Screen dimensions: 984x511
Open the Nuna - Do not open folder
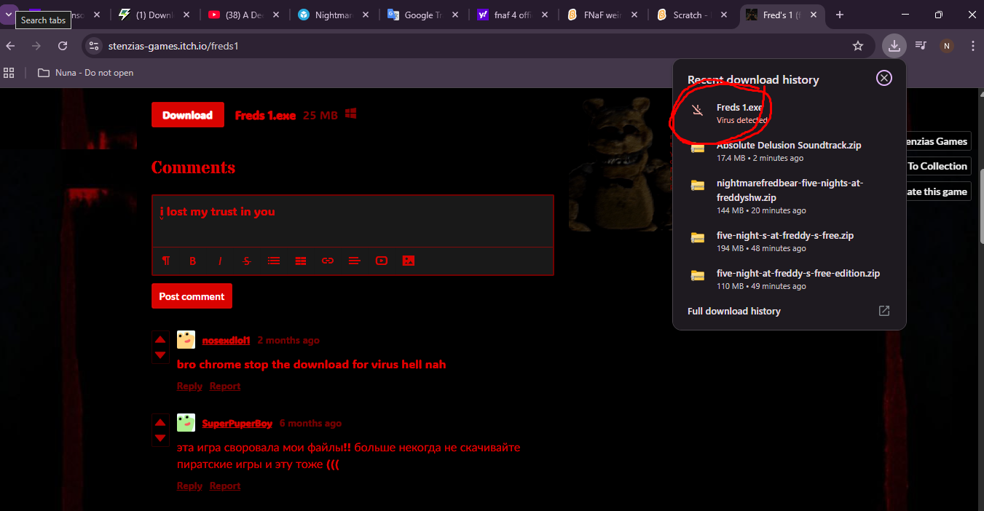coord(85,73)
